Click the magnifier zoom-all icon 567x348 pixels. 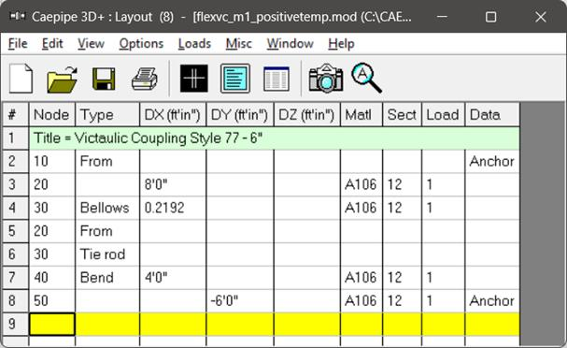pos(366,78)
